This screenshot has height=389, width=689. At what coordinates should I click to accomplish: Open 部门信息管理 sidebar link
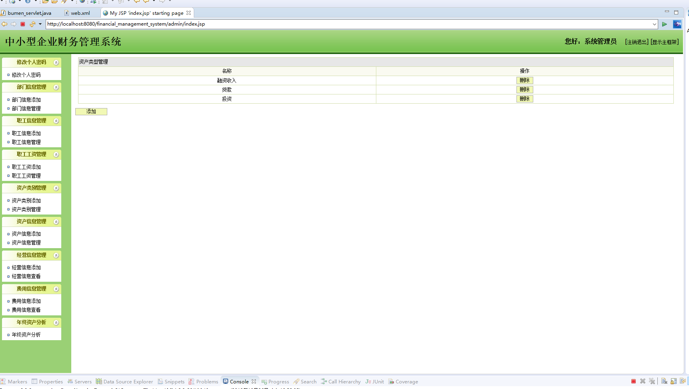(26, 108)
